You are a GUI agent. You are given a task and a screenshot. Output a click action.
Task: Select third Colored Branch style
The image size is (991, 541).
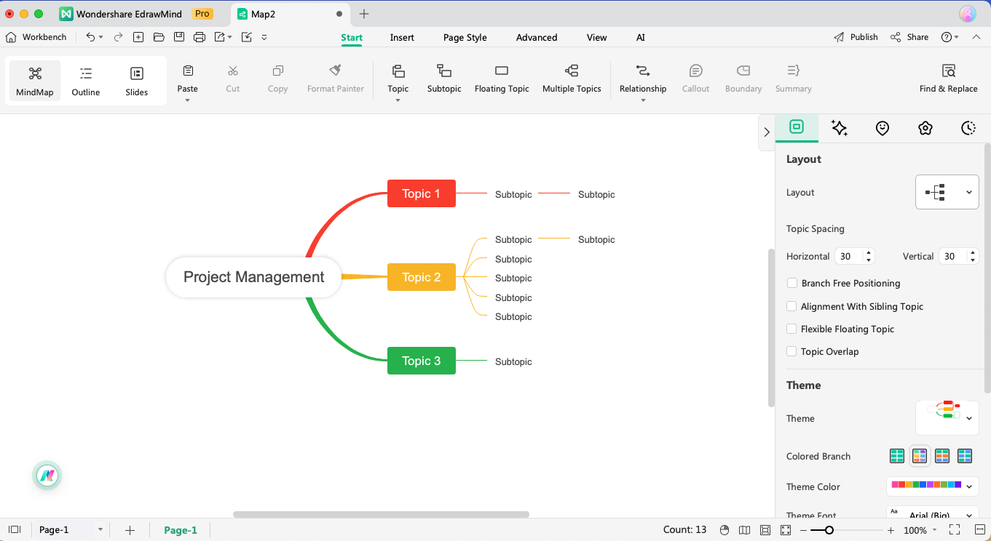coord(942,456)
